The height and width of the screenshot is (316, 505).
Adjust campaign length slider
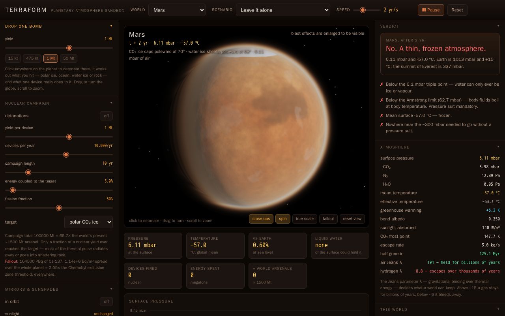59,172
